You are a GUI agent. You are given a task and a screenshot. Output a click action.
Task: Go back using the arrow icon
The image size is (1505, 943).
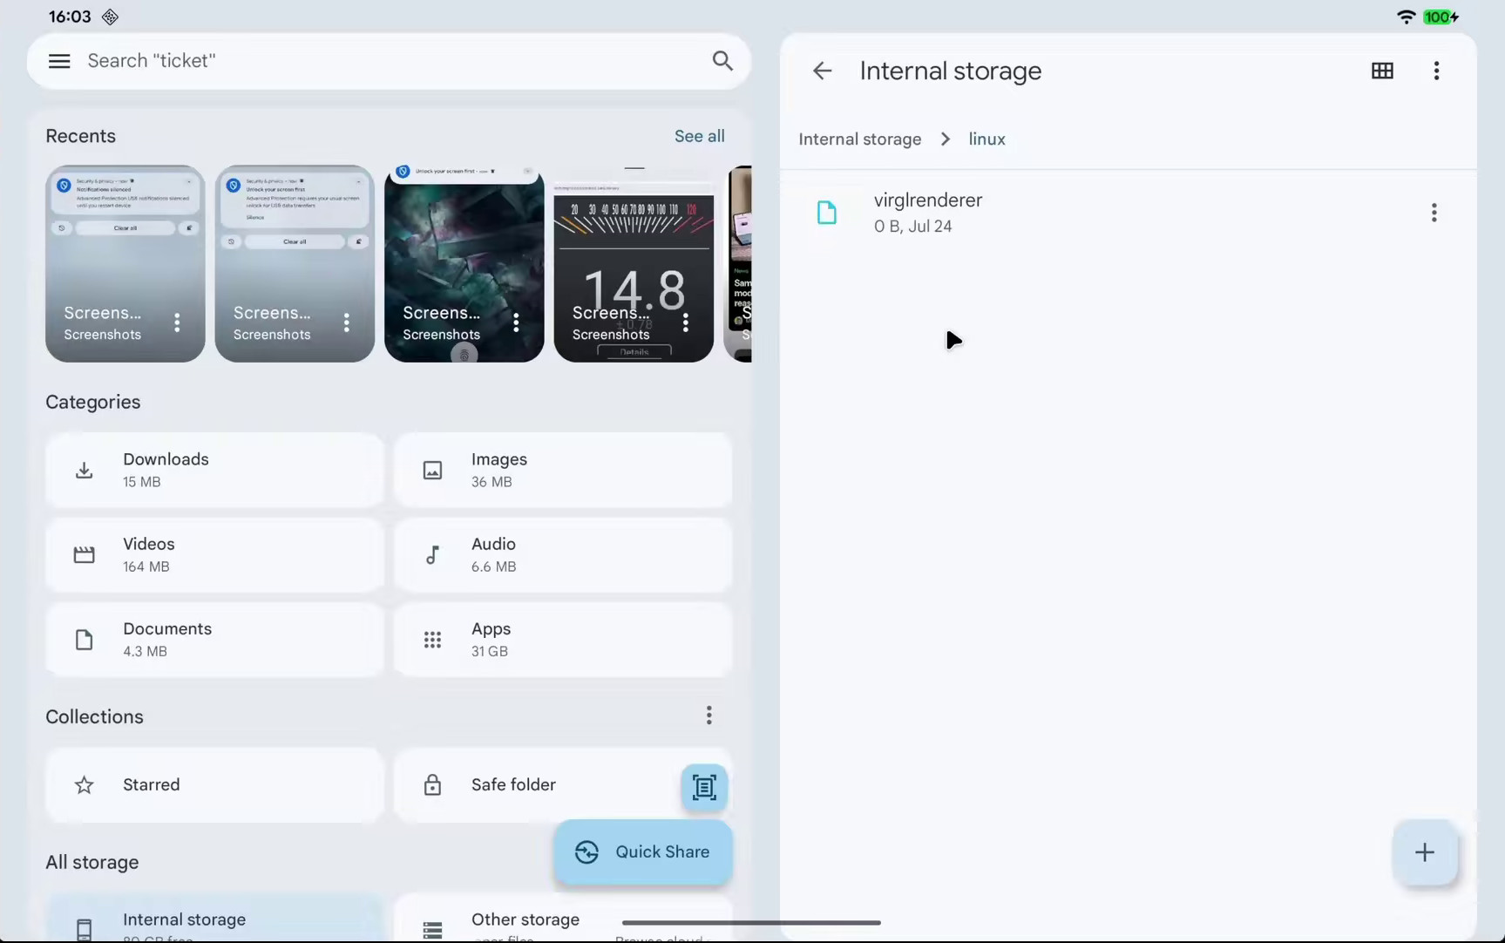tap(822, 71)
